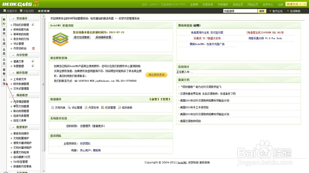Open the 免备案海外主机 支付宝付款 sponsor link

(207, 32)
